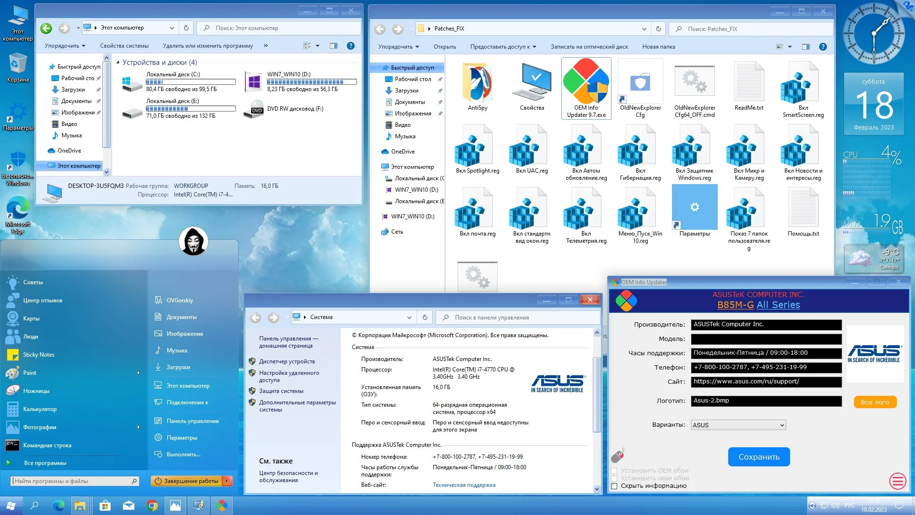Screen dimensions: 915x515
Task: Check the Скрыть информацию checkbox
Action: pyautogui.click(x=614, y=486)
